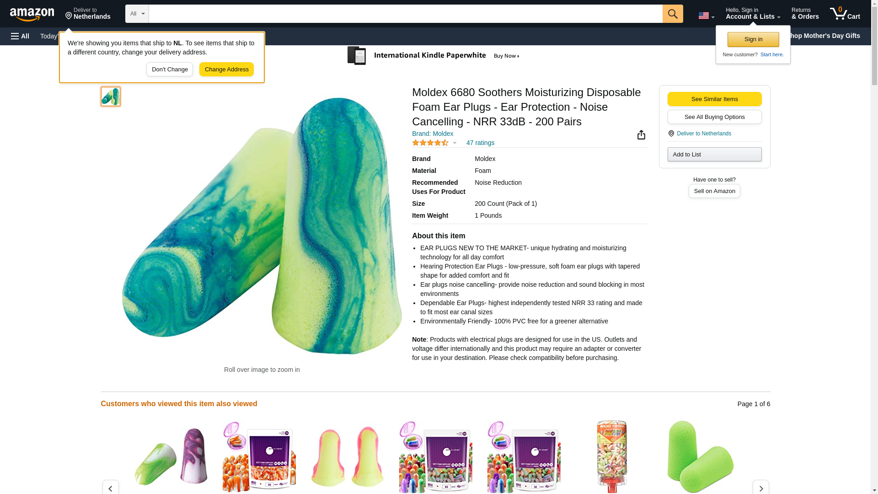Click the search magnifier button
This screenshot has width=878, height=494.
(x=672, y=14)
